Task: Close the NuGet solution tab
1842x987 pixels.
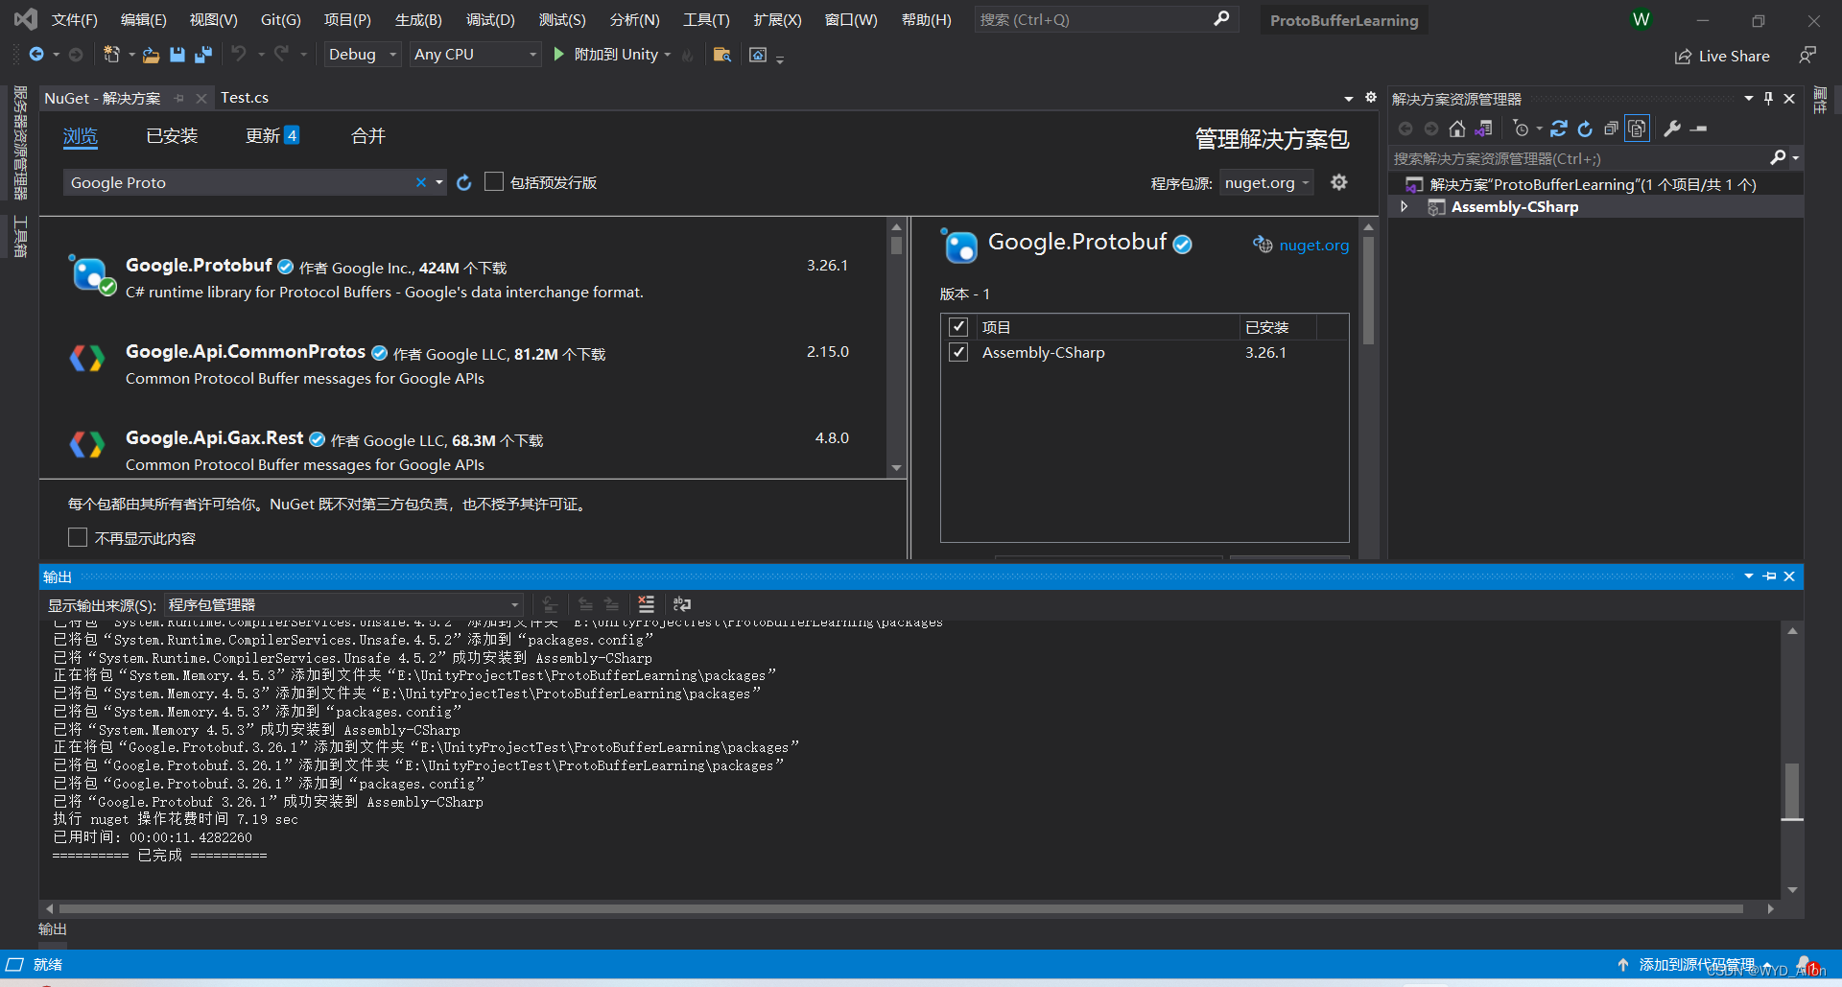Action: click(x=201, y=98)
